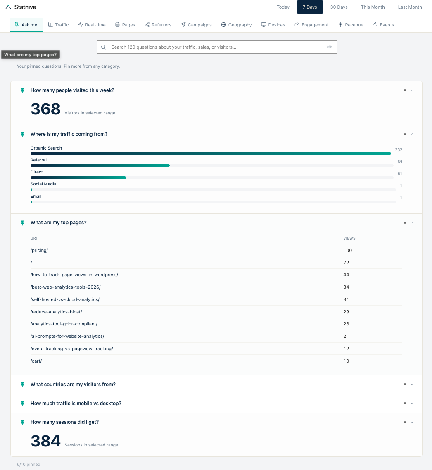Unpin 'How many people visited this week?' pin icon

[x=22, y=90]
